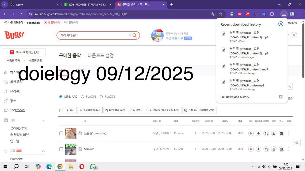The image size is (305, 171).
Task: Download the 늦은 말 (Promise) track
Action: pyautogui.click(x=274, y=133)
